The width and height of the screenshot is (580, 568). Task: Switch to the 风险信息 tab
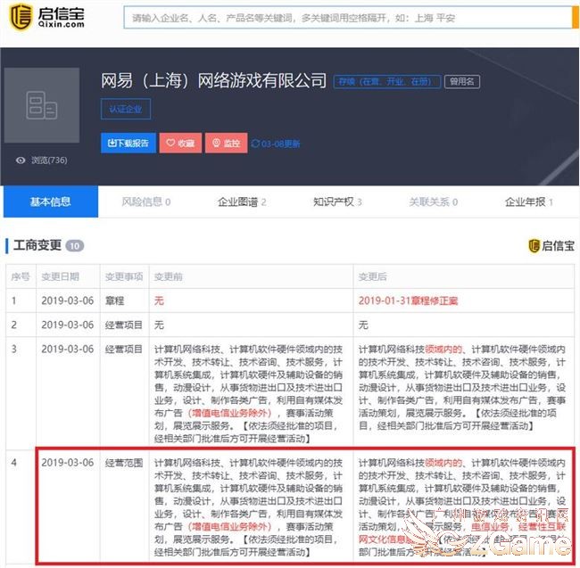pyautogui.click(x=146, y=202)
